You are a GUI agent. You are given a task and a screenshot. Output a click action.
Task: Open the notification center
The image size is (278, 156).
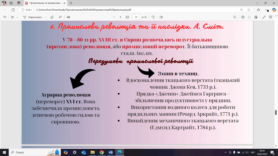272,152
